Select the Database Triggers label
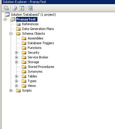 coord(41,43)
